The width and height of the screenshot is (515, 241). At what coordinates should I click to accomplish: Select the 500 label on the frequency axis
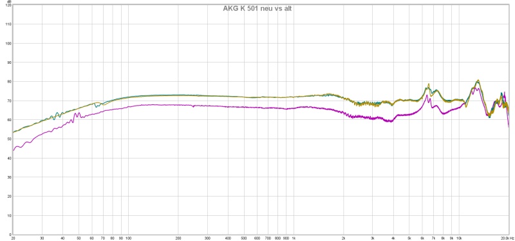[244, 238]
